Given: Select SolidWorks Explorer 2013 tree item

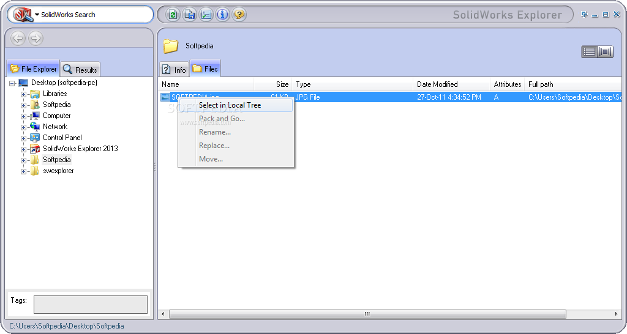Looking at the screenshot, I should [x=80, y=149].
